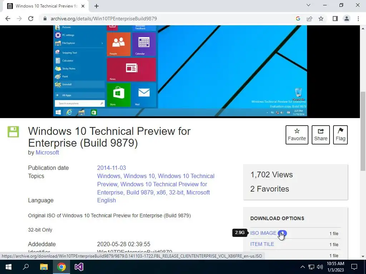
Task: Close the Windows 10 Technical Preview tab
Action: click(x=83, y=6)
